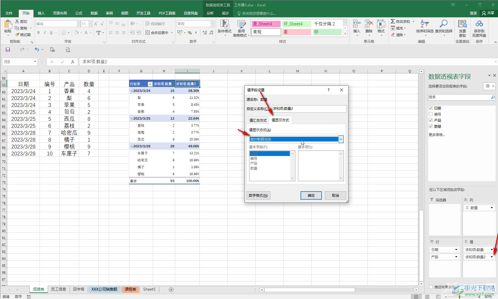The height and width of the screenshot is (299, 498).
Task: Check the 编号 field checkbox
Action: [431, 114]
